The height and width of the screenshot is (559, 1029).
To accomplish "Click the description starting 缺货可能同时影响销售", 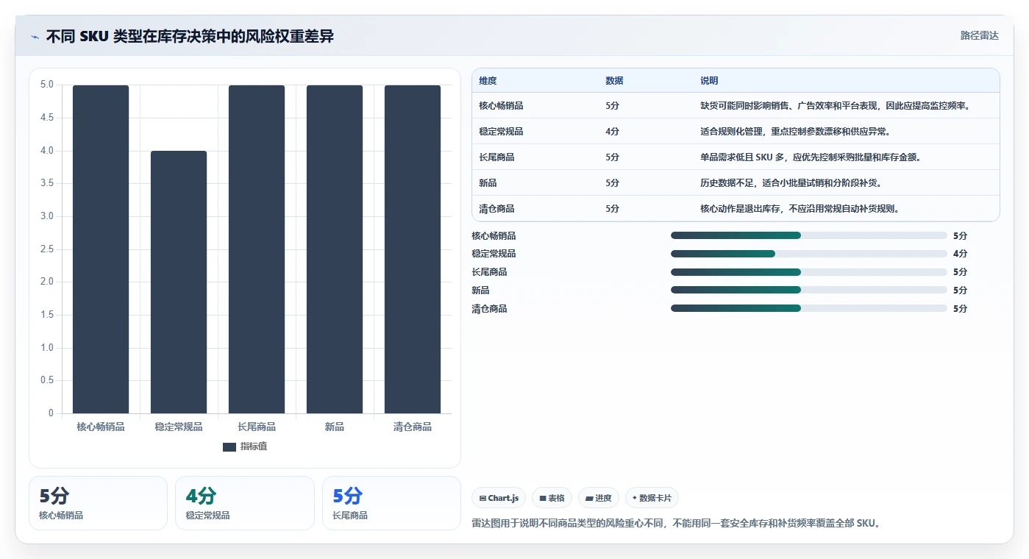I will [836, 106].
